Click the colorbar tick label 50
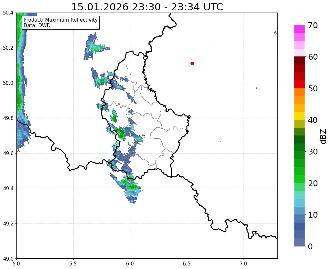Screen dimensions: 330x269 click(x=313, y=88)
